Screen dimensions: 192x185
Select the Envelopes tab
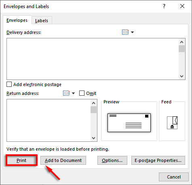tap(17, 20)
